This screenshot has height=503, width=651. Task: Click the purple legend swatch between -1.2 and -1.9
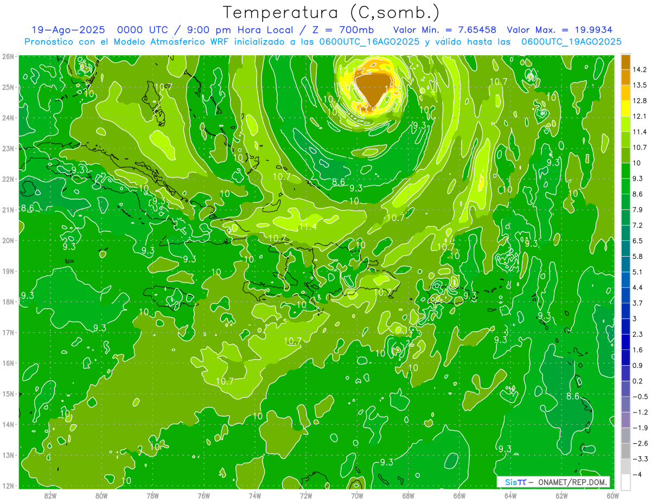click(x=626, y=419)
